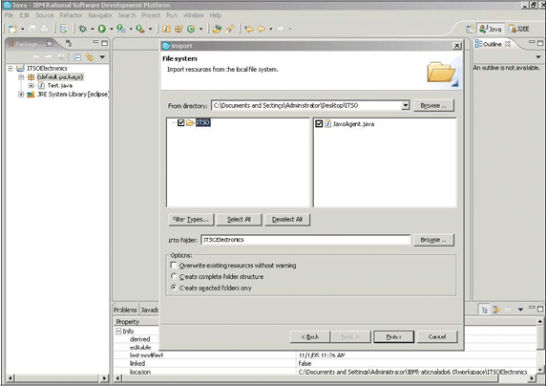This screenshot has height=386, width=546.
Task: Click the New wizard icon in the toolbar
Action: click(x=12, y=29)
